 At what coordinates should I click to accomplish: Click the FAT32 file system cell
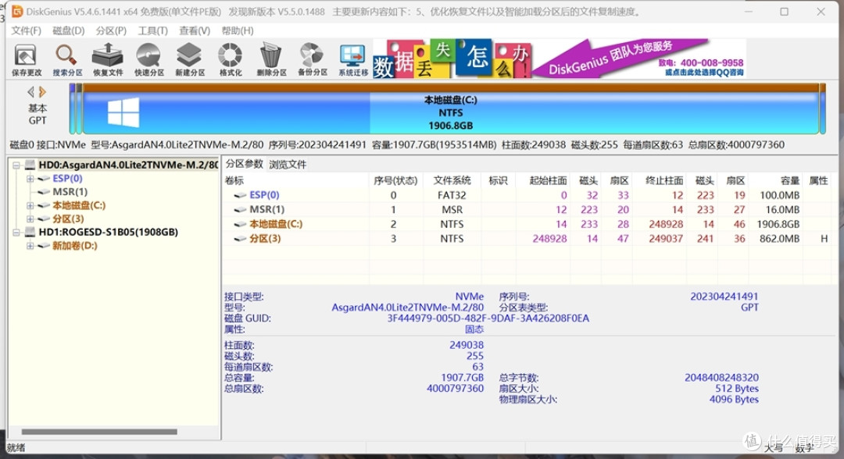coord(452,195)
